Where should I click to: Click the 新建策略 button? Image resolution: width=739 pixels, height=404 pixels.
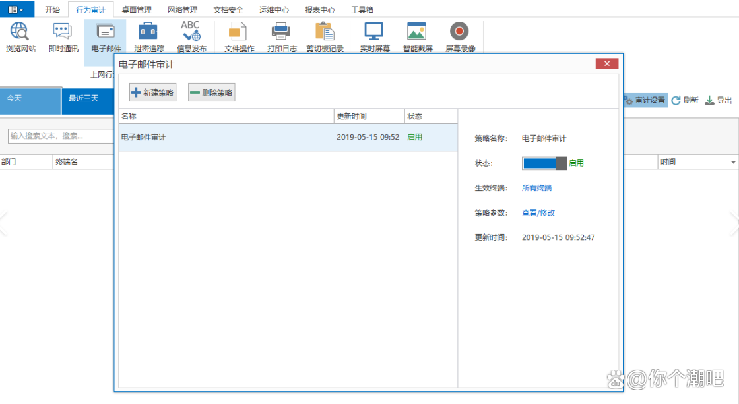(153, 93)
